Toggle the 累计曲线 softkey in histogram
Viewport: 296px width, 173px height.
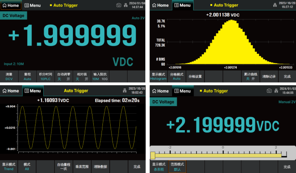250,76
